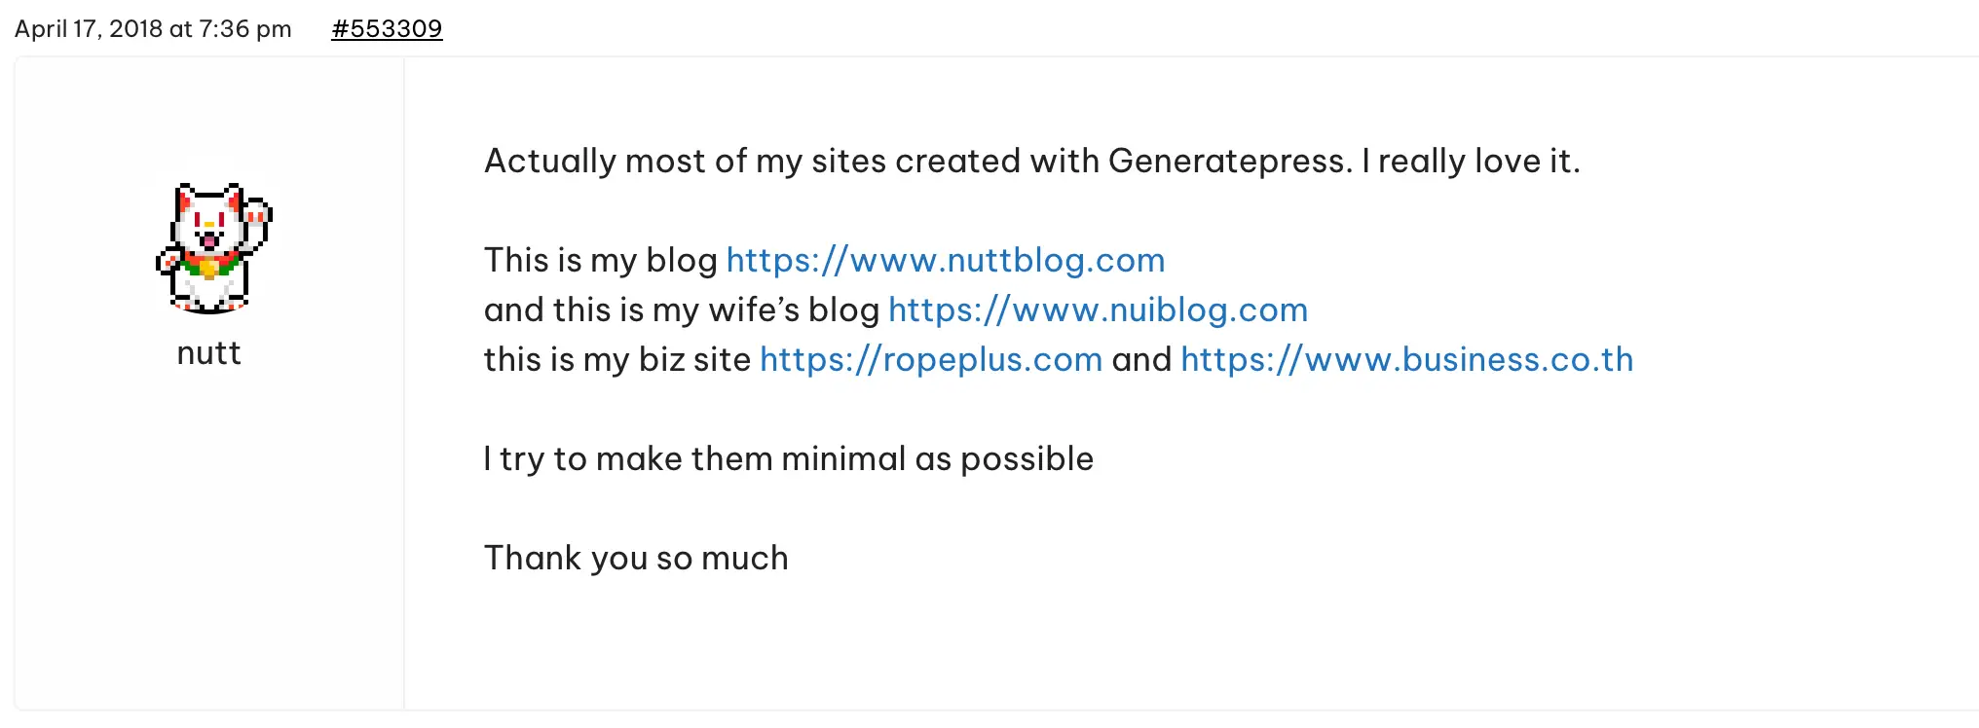Click the 'this is my biz site' text

click(617, 359)
